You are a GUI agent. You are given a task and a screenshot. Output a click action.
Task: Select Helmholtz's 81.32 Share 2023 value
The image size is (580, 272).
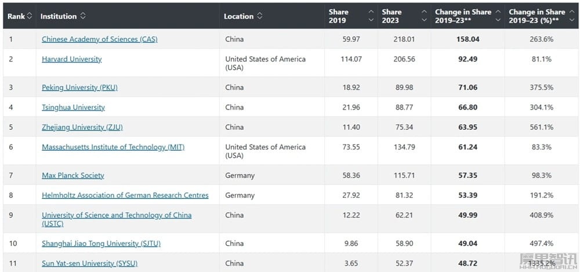404,195
